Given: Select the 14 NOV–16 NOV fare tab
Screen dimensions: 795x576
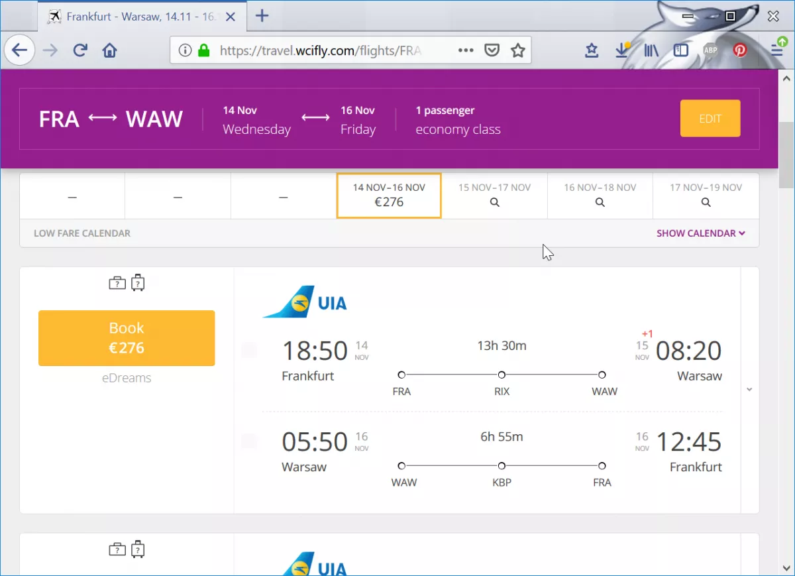Looking at the screenshot, I should pyautogui.click(x=389, y=196).
